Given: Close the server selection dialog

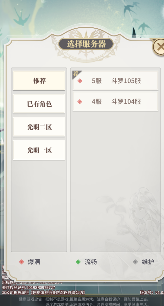Looking at the screenshot, I should [x=159, y=47].
